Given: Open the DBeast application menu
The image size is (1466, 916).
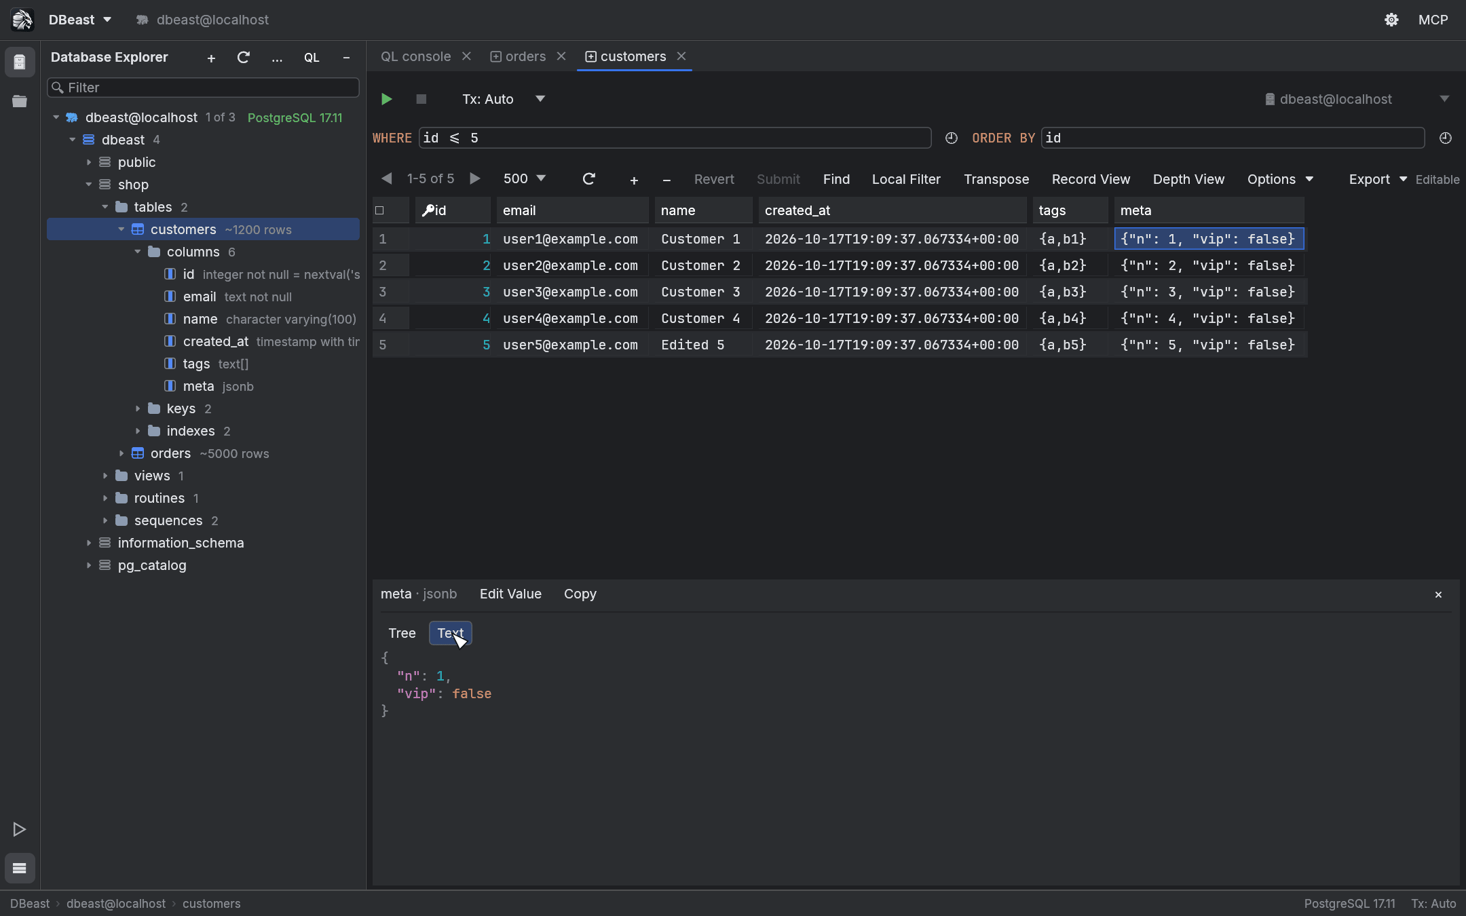Looking at the screenshot, I should tap(79, 20).
